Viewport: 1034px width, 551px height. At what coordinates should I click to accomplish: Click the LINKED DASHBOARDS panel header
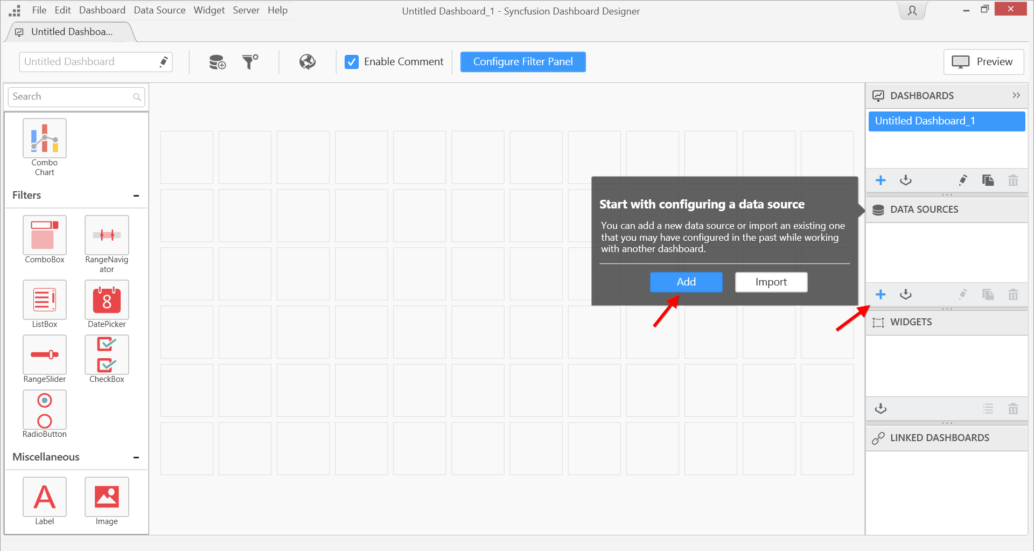coord(946,438)
